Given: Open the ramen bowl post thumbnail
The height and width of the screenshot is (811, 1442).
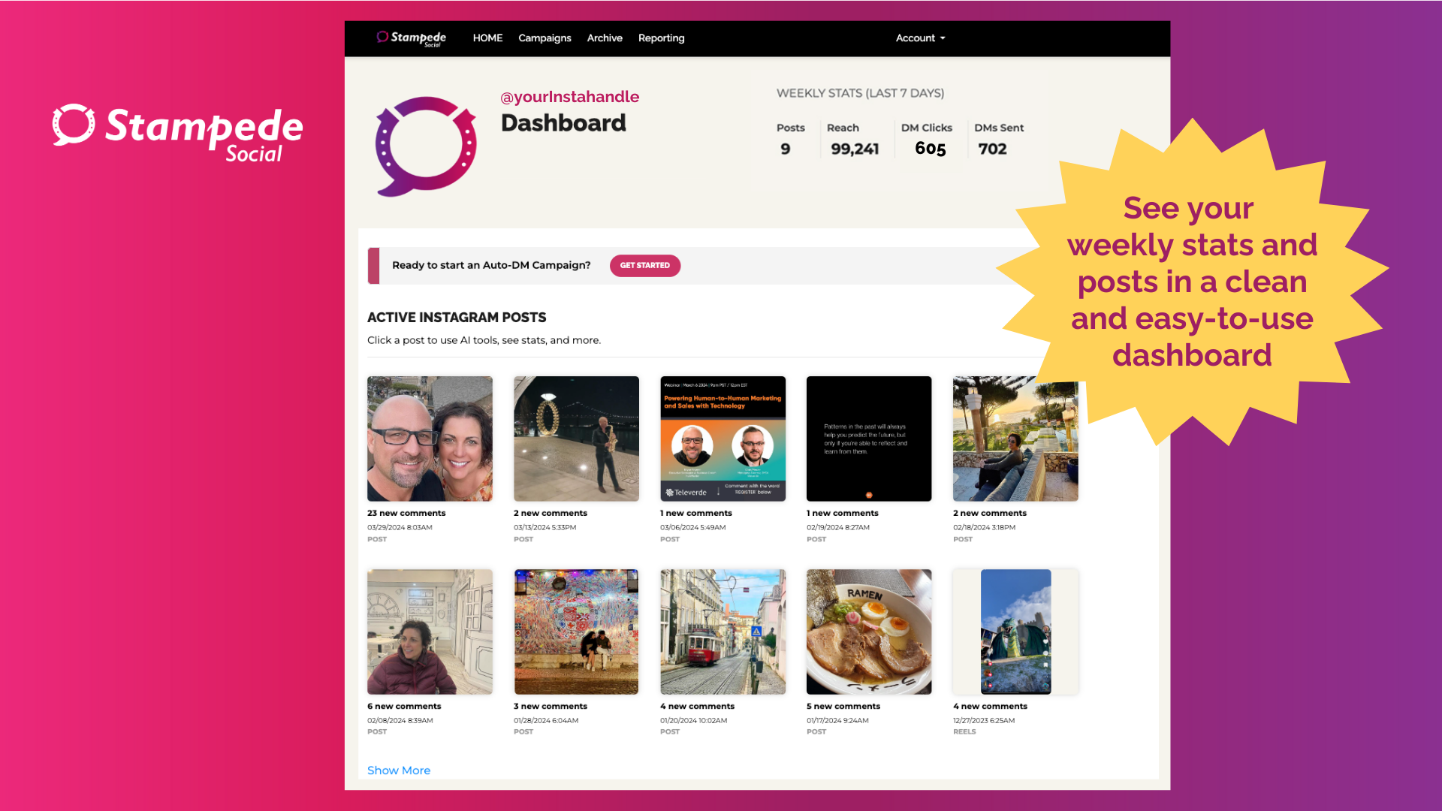Looking at the screenshot, I should point(869,632).
